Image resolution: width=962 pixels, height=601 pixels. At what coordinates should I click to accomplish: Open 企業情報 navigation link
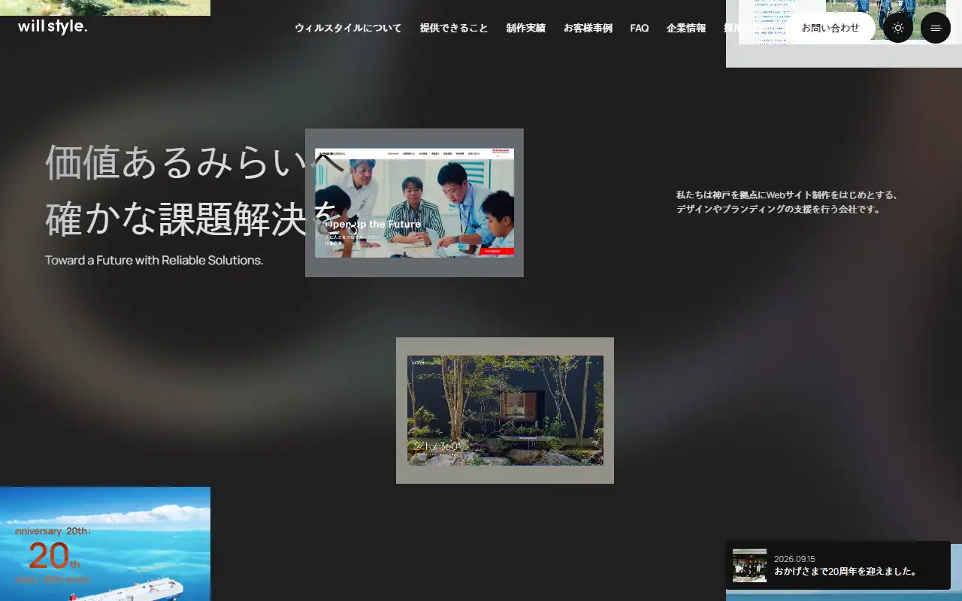tap(686, 28)
